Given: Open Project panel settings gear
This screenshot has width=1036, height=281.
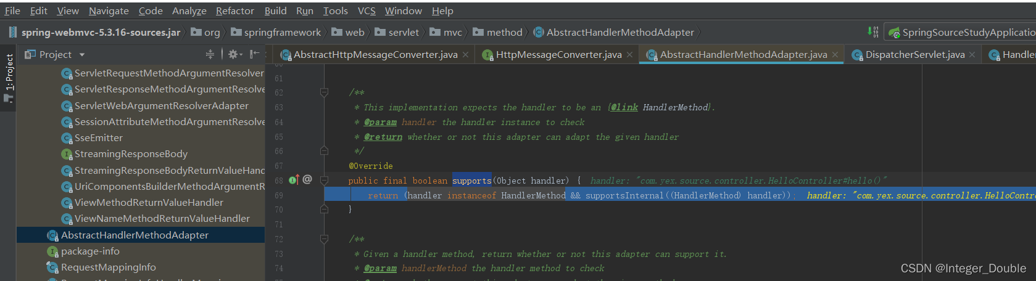Looking at the screenshot, I should click(235, 54).
